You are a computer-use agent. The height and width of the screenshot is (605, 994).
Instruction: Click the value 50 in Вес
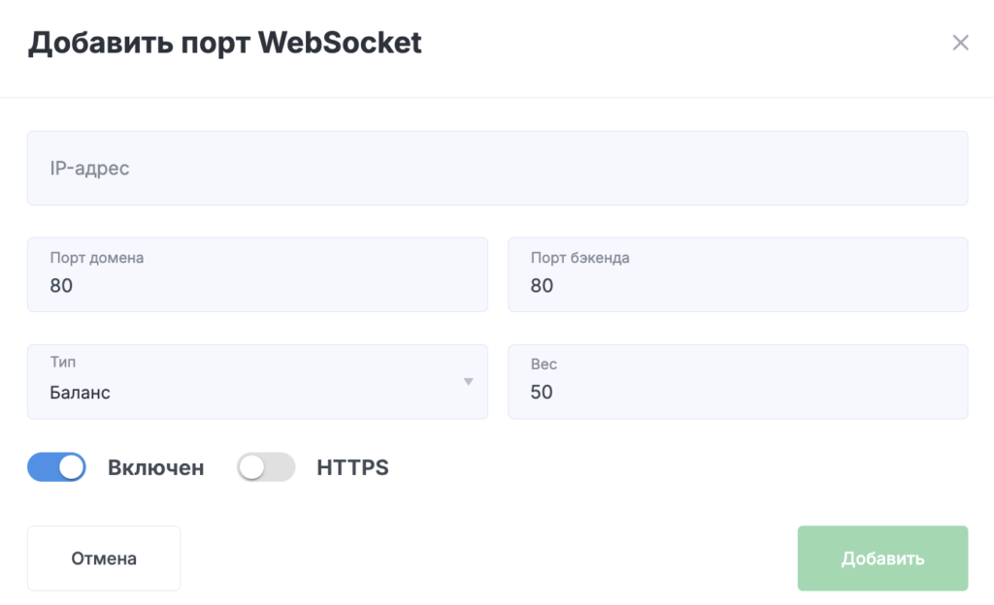click(542, 393)
